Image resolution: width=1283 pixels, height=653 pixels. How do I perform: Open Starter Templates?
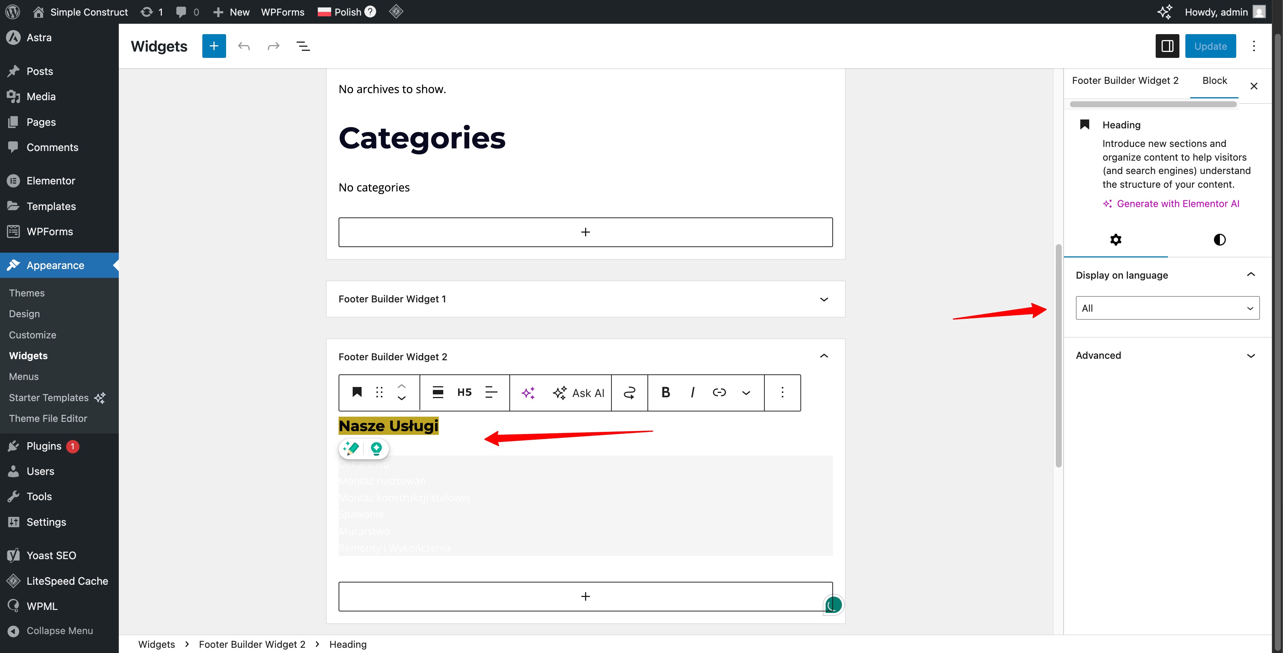tap(57, 398)
